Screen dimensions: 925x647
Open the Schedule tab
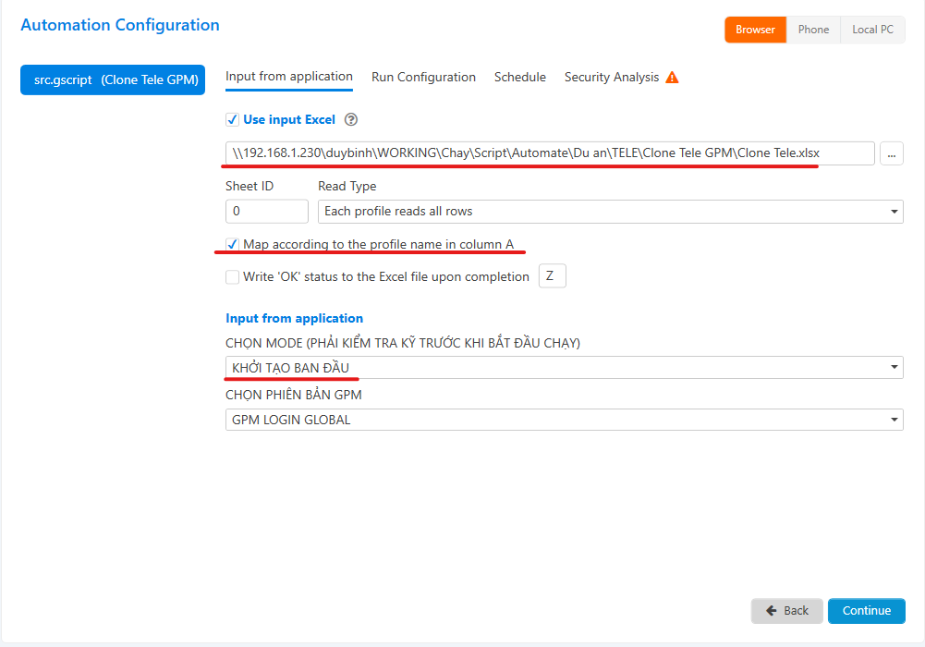point(519,78)
